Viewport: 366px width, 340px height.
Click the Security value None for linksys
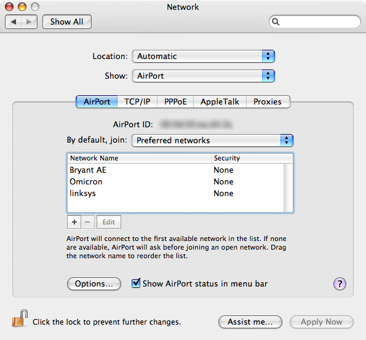pos(223,193)
